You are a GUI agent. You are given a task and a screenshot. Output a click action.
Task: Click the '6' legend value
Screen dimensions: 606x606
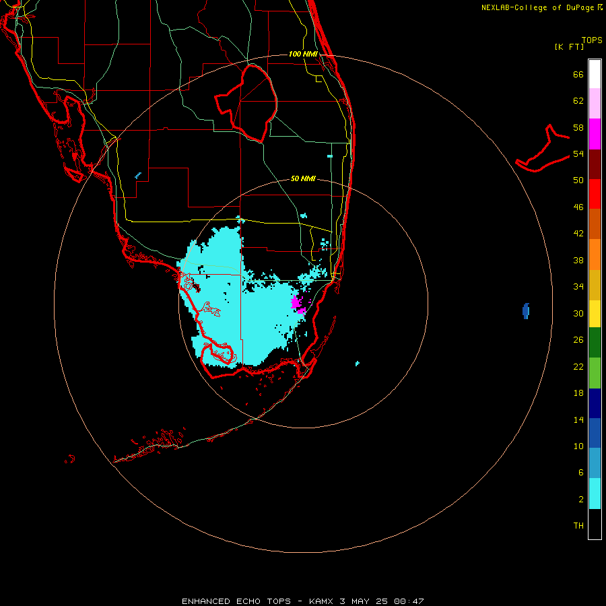(x=581, y=473)
